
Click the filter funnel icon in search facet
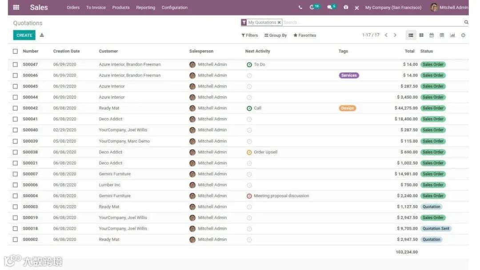tap(244, 22)
